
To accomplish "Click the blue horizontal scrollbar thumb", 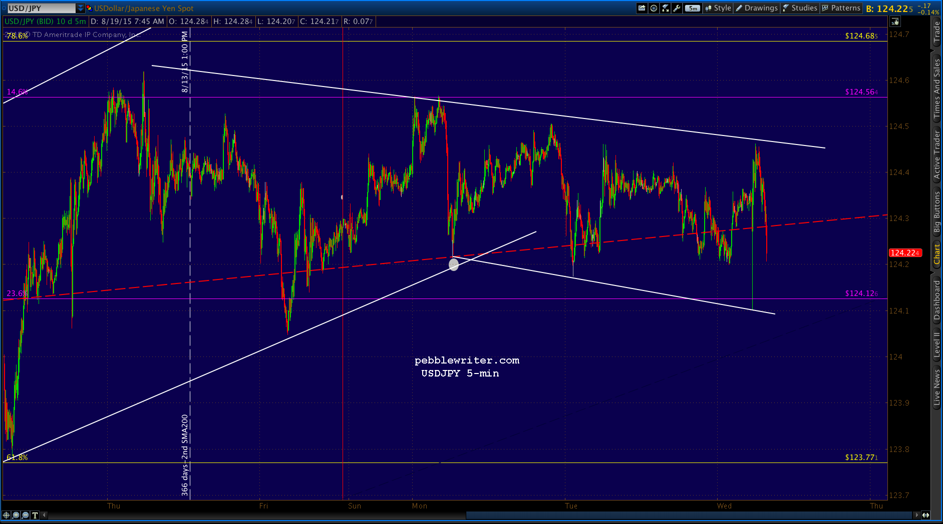I will 689,514.
